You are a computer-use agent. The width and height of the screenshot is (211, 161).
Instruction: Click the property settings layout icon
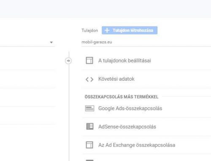(x=89, y=61)
